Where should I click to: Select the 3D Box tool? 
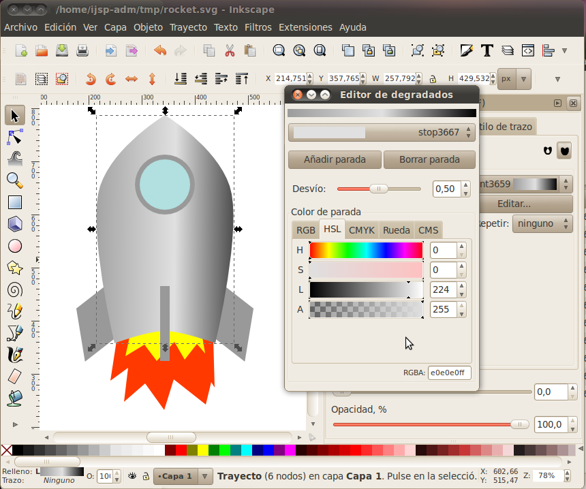pos(15,224)
